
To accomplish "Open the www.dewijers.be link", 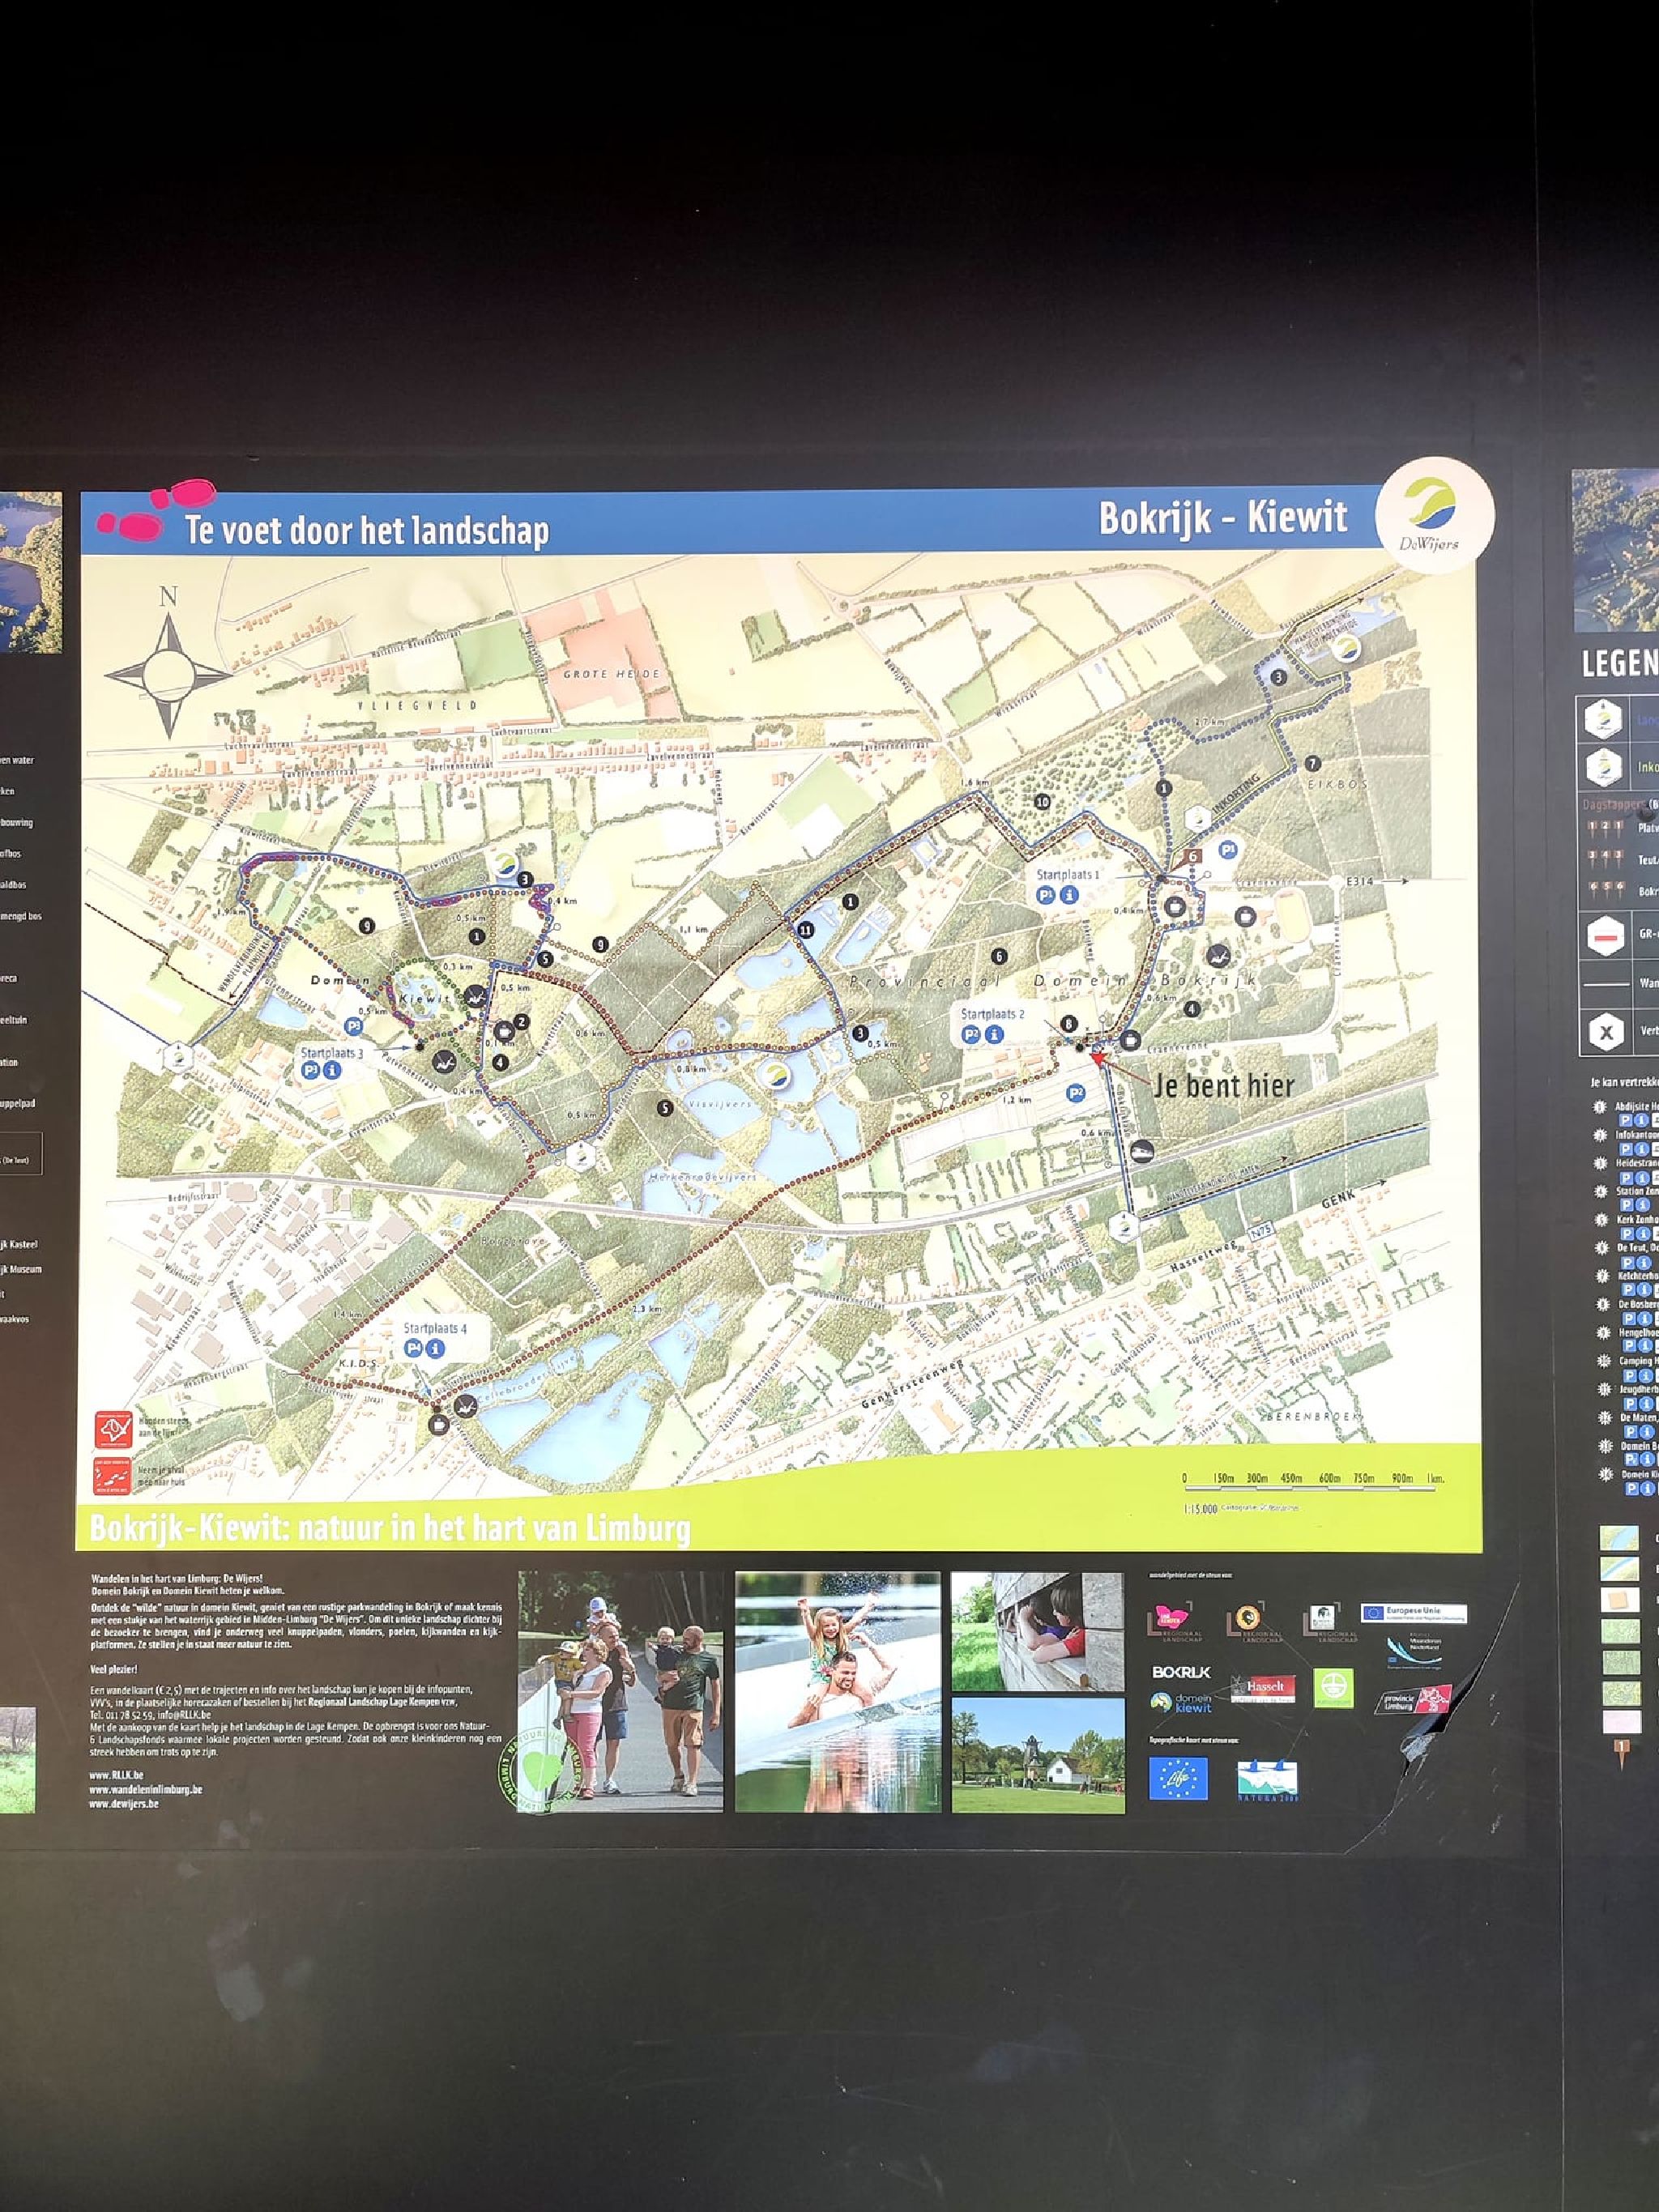I will coord(123,1803).
